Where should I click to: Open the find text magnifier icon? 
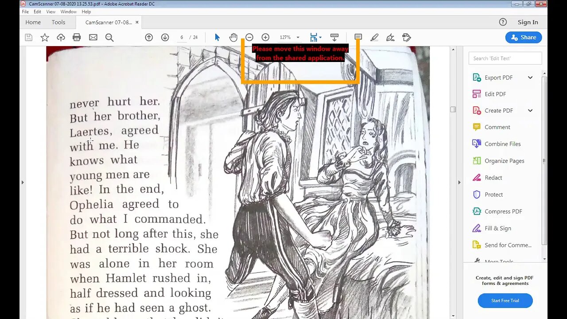tap(109, 38)
